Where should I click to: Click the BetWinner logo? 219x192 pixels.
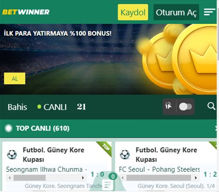click(26, 12)
